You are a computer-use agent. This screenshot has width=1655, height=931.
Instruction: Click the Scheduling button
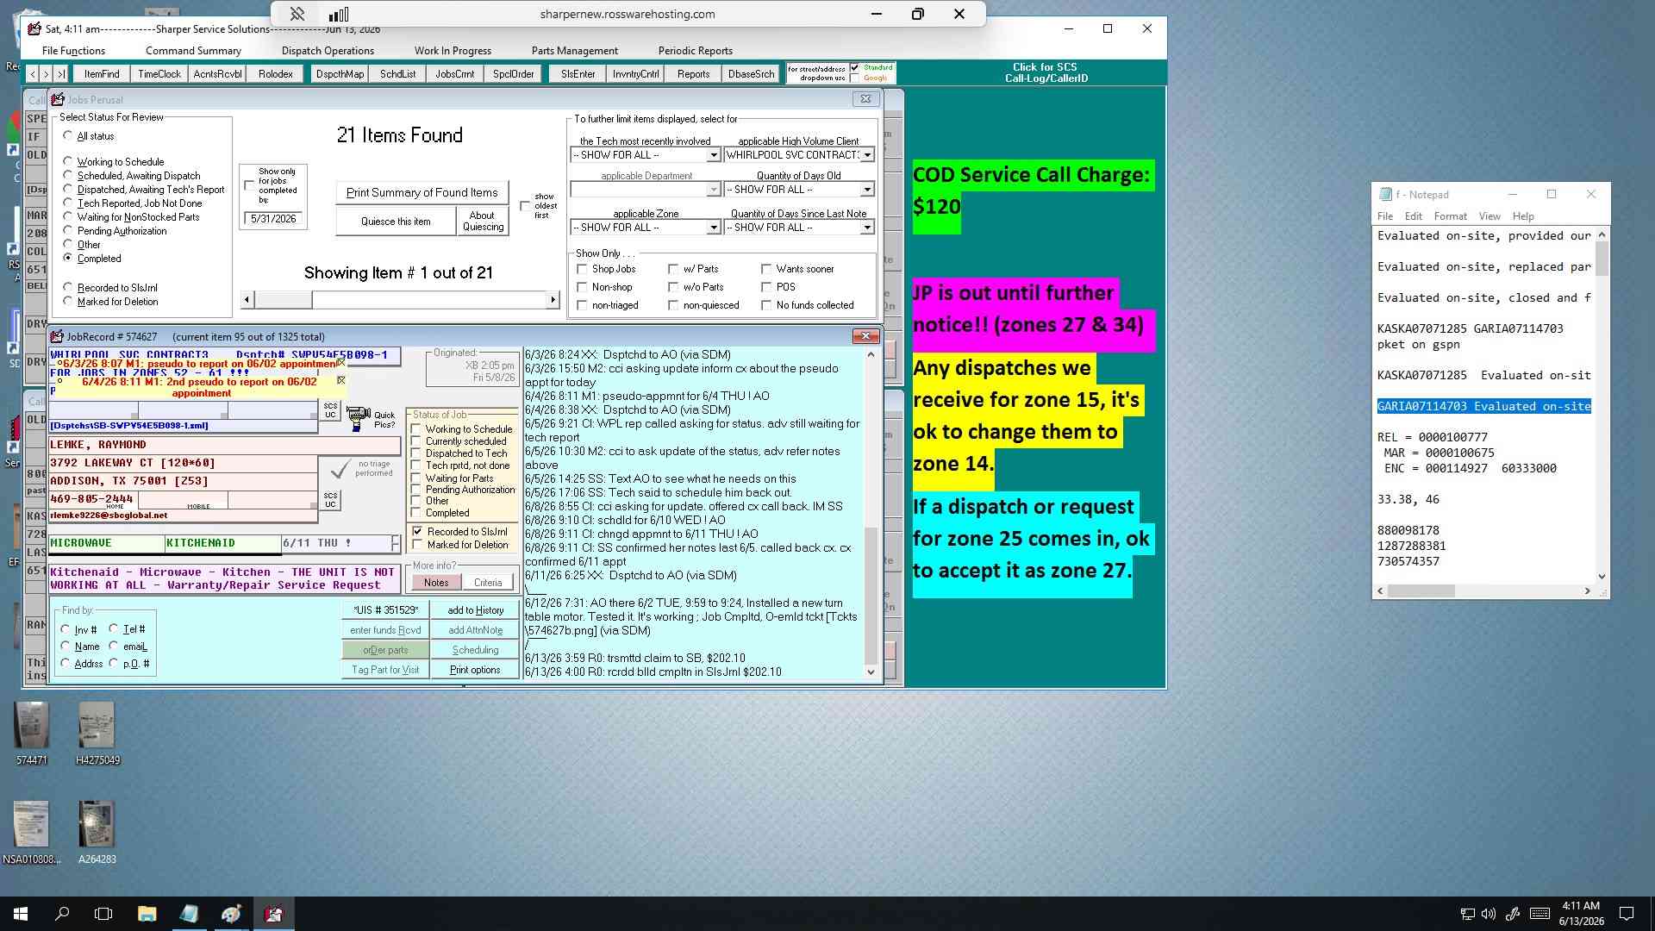tap(476, 650)
